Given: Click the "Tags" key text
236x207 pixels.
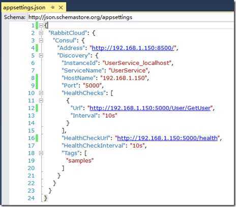Looking at the screenshot, I should tap(71, 153).
